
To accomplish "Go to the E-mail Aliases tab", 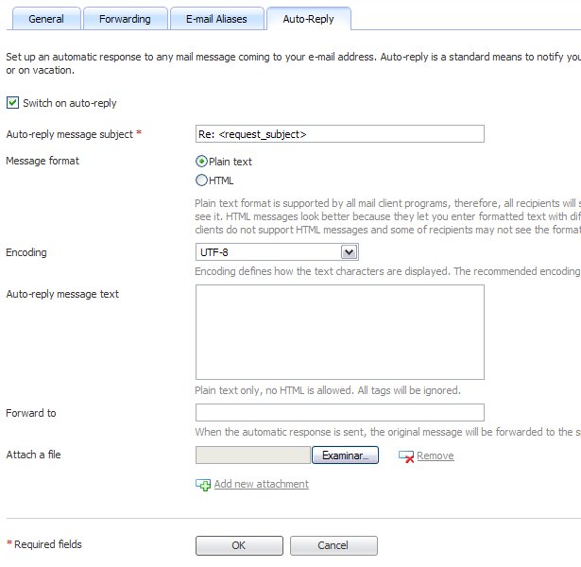I will click(216, 19).
